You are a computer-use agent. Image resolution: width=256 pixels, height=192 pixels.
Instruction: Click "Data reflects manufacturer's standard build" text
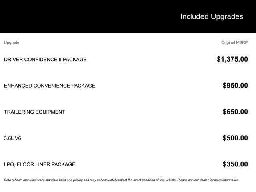[35, 180]
